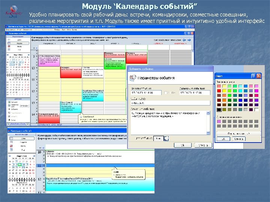This screenshot has height=202, width=270.
Task: Show previous week using blue left arrow
Action: [184, 40]
